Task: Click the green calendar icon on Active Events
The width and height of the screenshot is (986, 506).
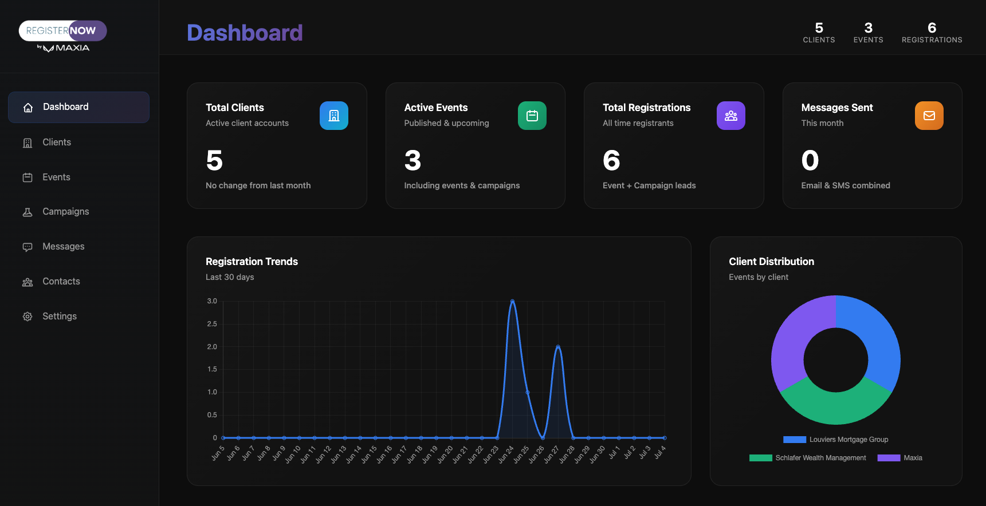Action: tap(532, 116)
